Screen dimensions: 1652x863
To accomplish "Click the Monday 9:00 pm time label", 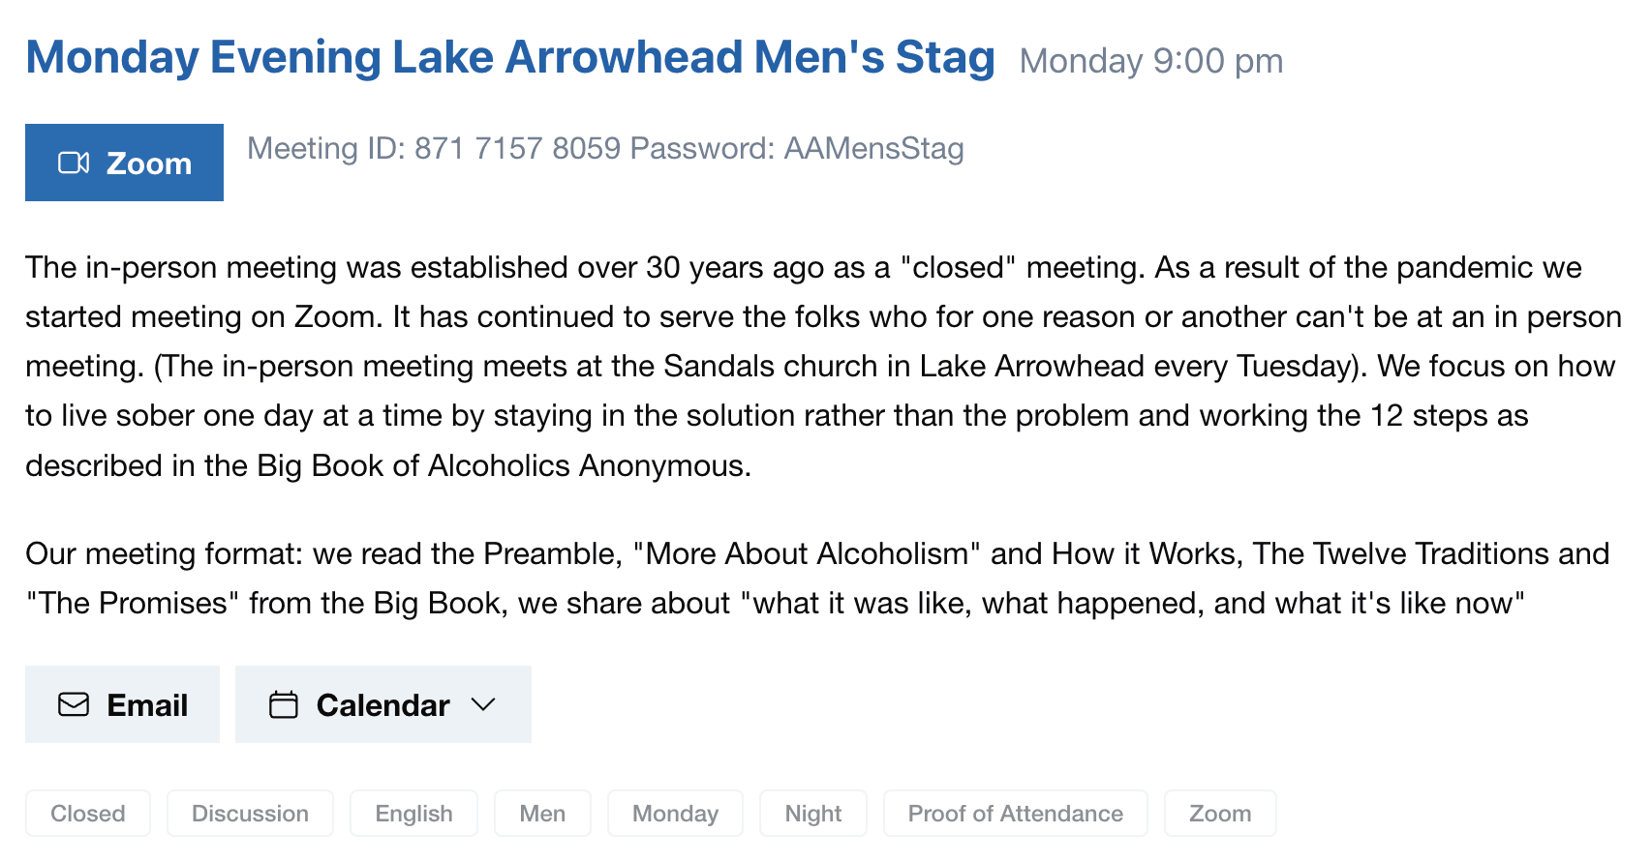I will tap(1151, 61).
